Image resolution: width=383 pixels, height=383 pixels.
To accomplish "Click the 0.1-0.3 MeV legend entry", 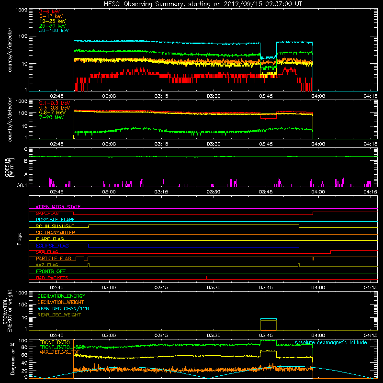I will click(x=55, y=103).
